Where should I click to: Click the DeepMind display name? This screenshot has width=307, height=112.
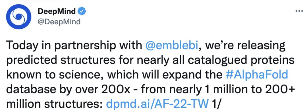tap(57, 12)
